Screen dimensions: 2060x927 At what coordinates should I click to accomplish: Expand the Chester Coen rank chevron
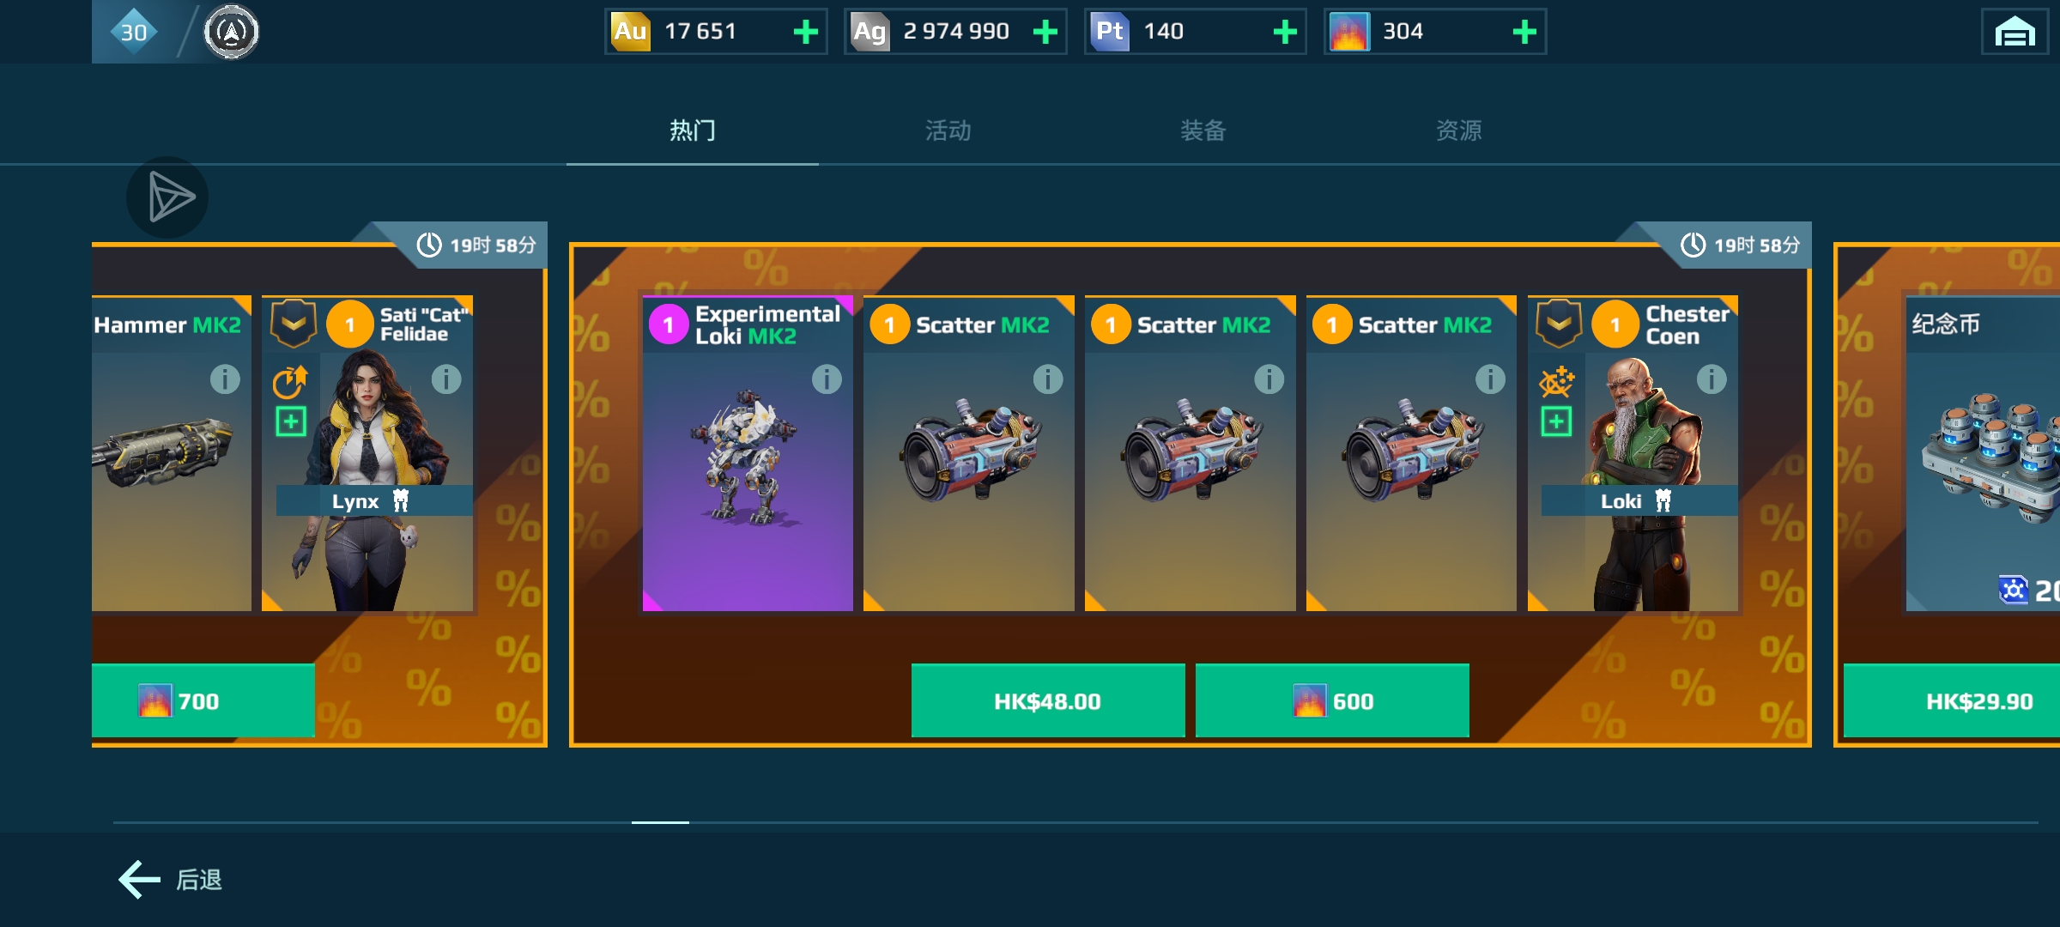1559,324
